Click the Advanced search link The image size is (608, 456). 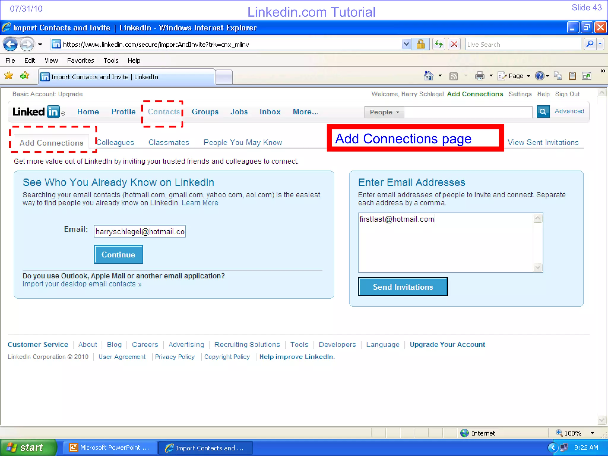pos(569,111)
